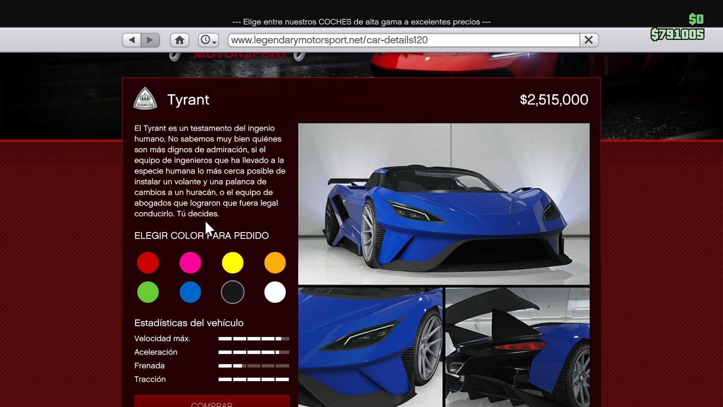This screenshot has height=407, width=723.
Task: Close the in-game browser with X
Action: click(x=589, y=40)
